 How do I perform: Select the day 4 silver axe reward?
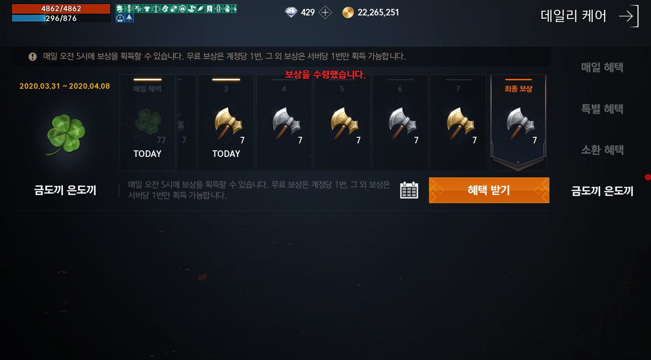point(284,123)
